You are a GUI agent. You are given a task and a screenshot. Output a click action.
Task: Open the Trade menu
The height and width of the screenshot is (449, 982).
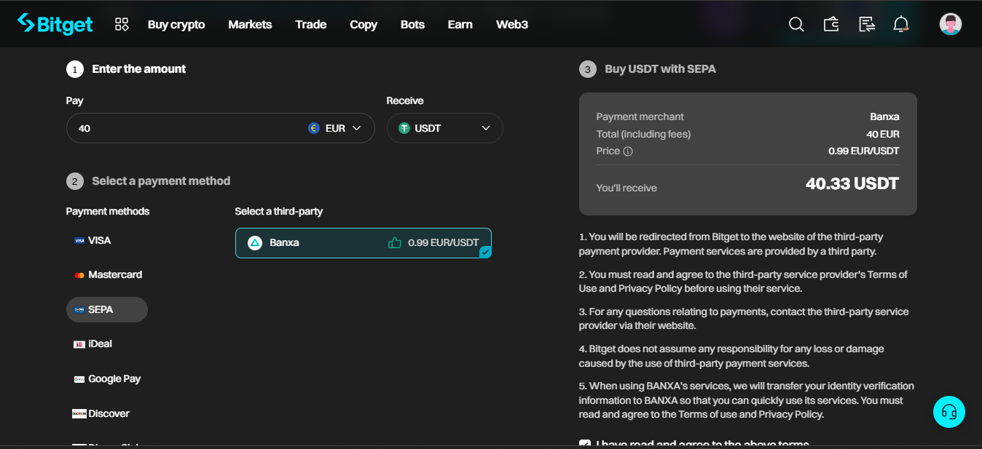311,25
